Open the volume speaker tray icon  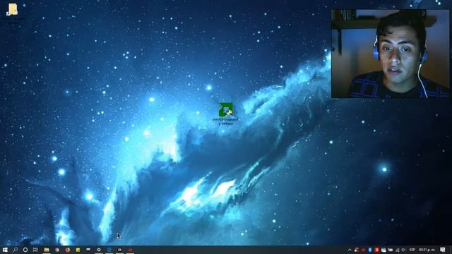(x=403, y=250)
